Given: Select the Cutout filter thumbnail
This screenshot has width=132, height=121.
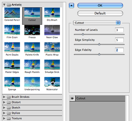Looking at the screenshot, I should [x=32, y=13].
